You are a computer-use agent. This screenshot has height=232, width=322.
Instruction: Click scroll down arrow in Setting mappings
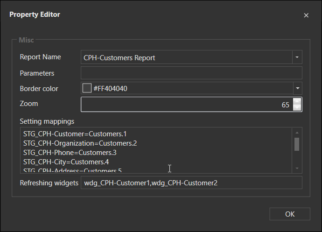[297, 168]
